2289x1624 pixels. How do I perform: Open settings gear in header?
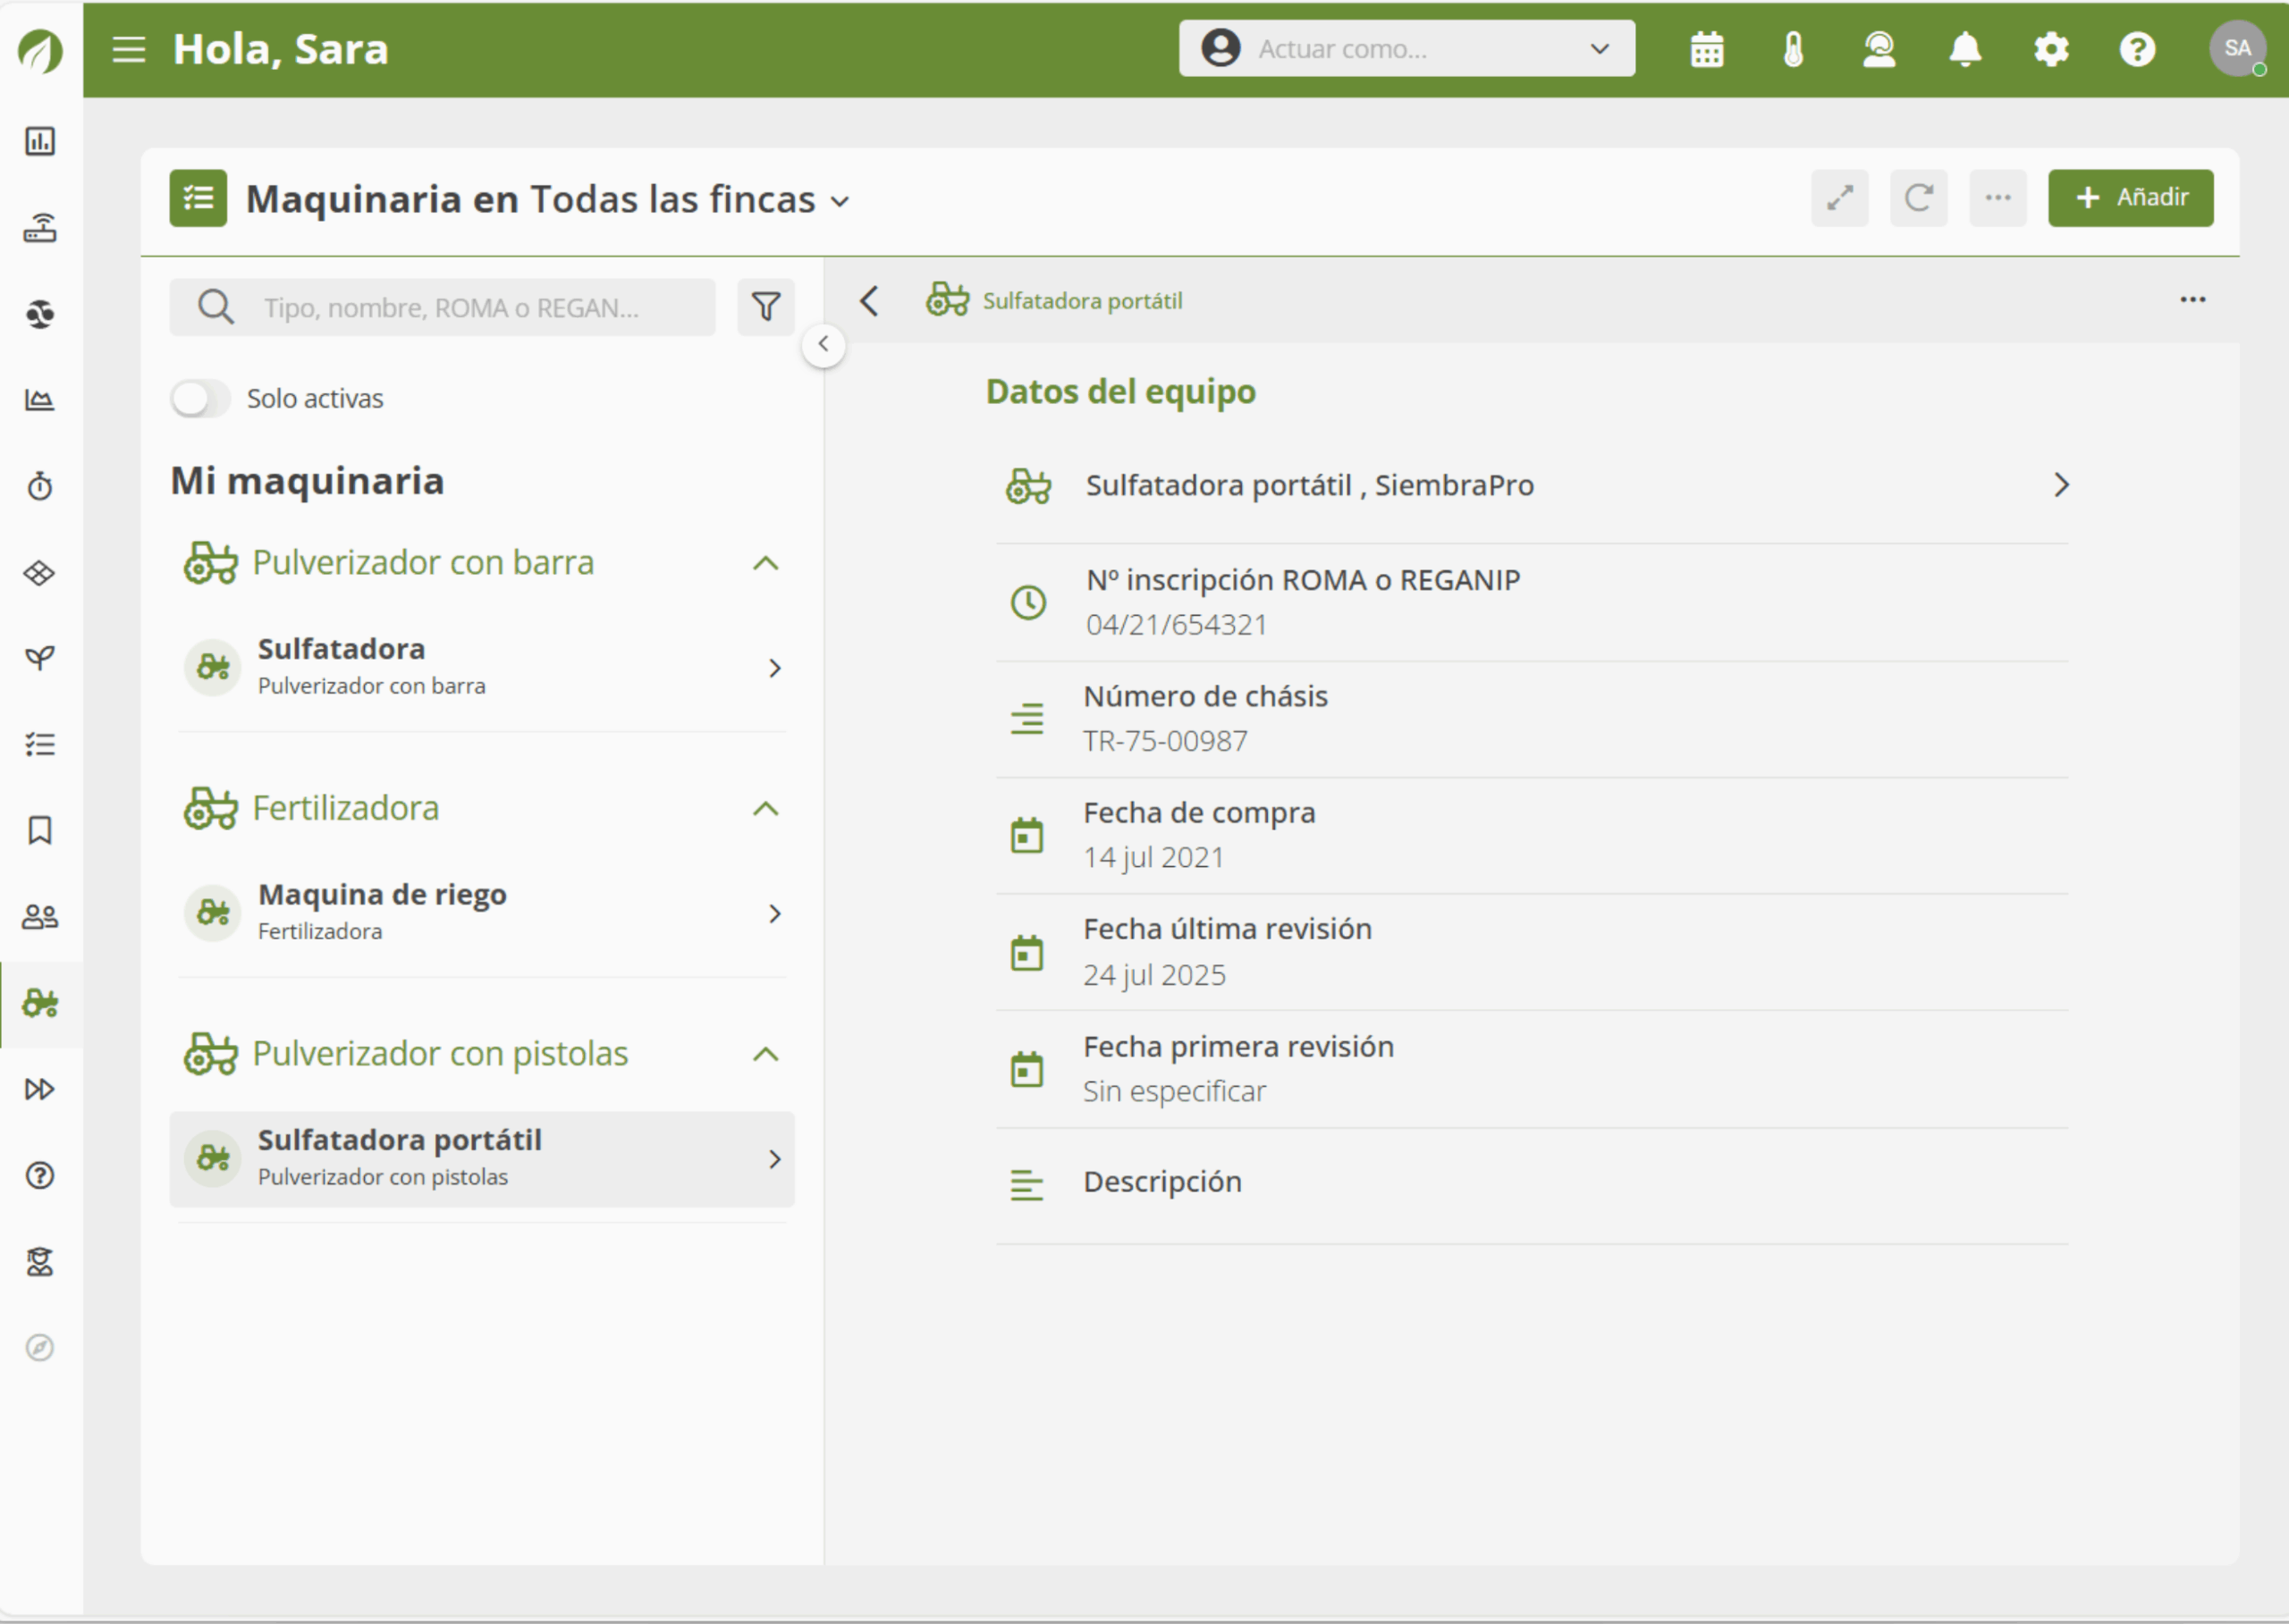pos(2051,49)
